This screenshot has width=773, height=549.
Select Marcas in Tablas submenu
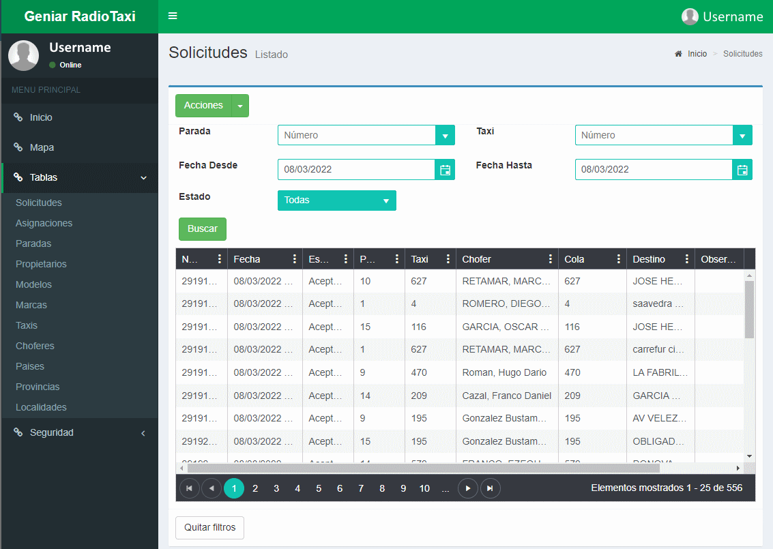[x=31, y=305]
